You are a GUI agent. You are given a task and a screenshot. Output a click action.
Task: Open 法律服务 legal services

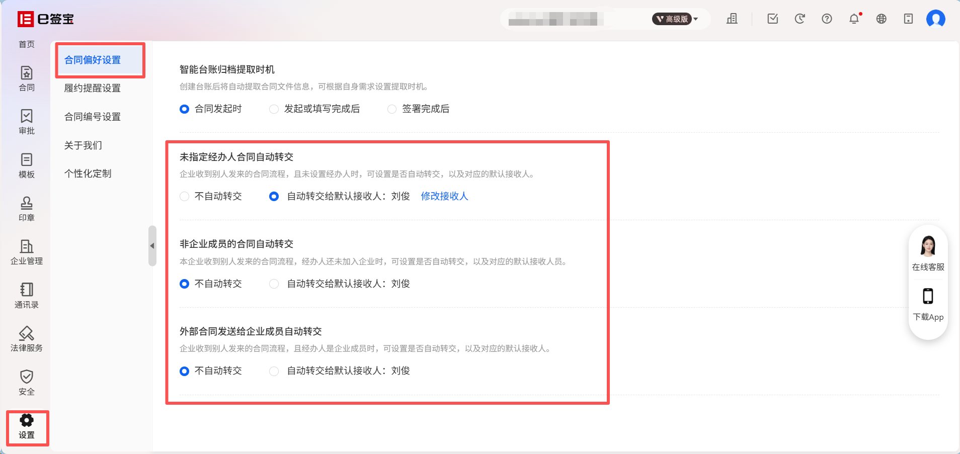click(27, 339)
